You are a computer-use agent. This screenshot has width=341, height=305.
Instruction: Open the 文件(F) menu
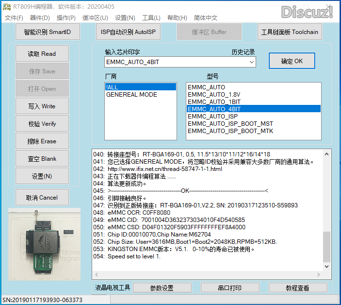(14, 18)
